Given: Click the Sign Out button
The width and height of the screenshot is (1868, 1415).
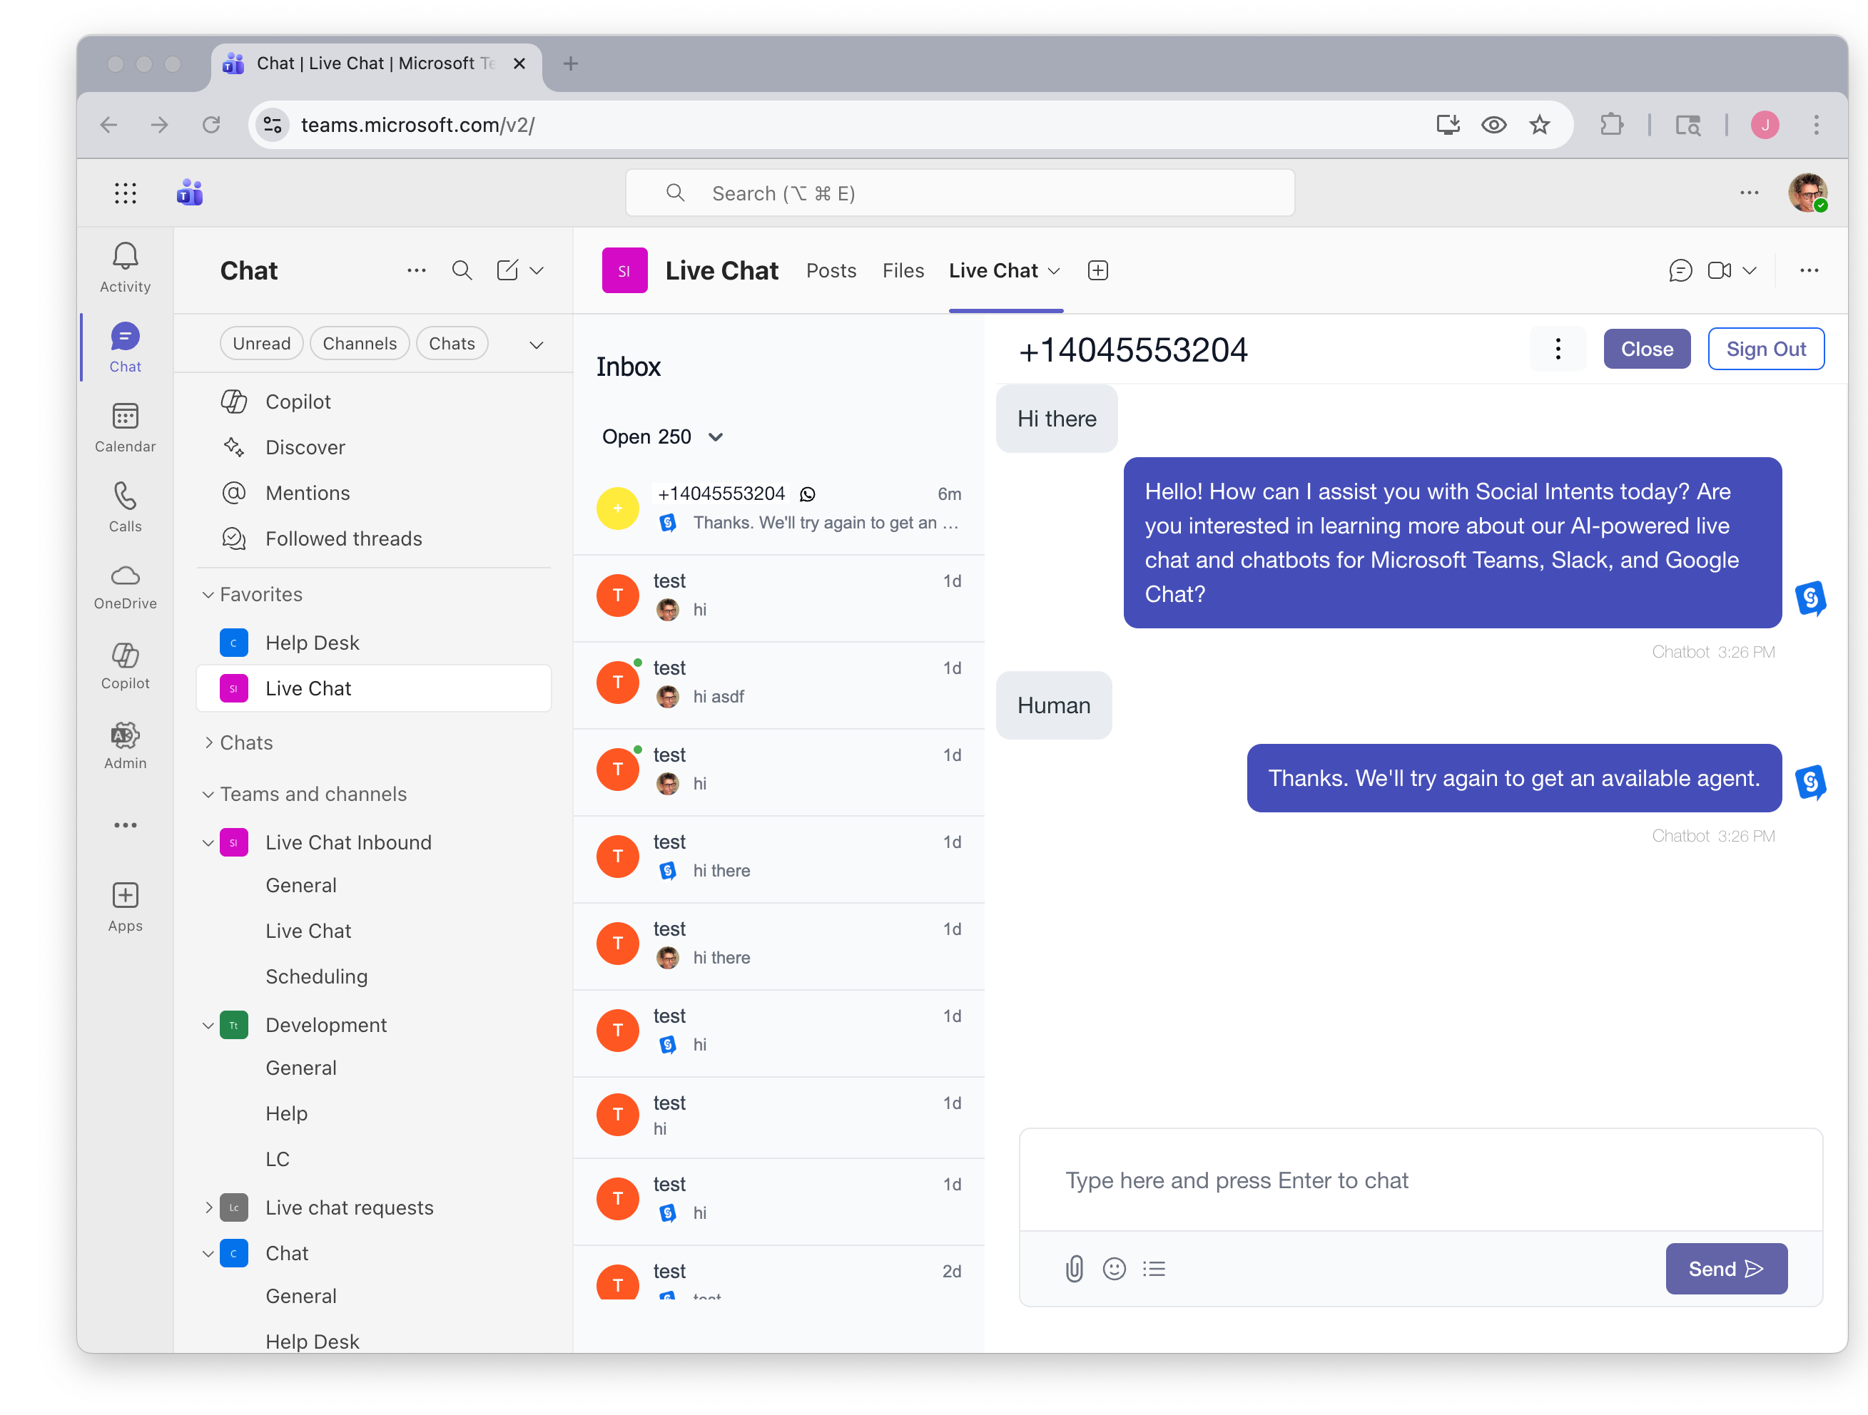Looking at the screenshot, I should tap(1765, 349).
